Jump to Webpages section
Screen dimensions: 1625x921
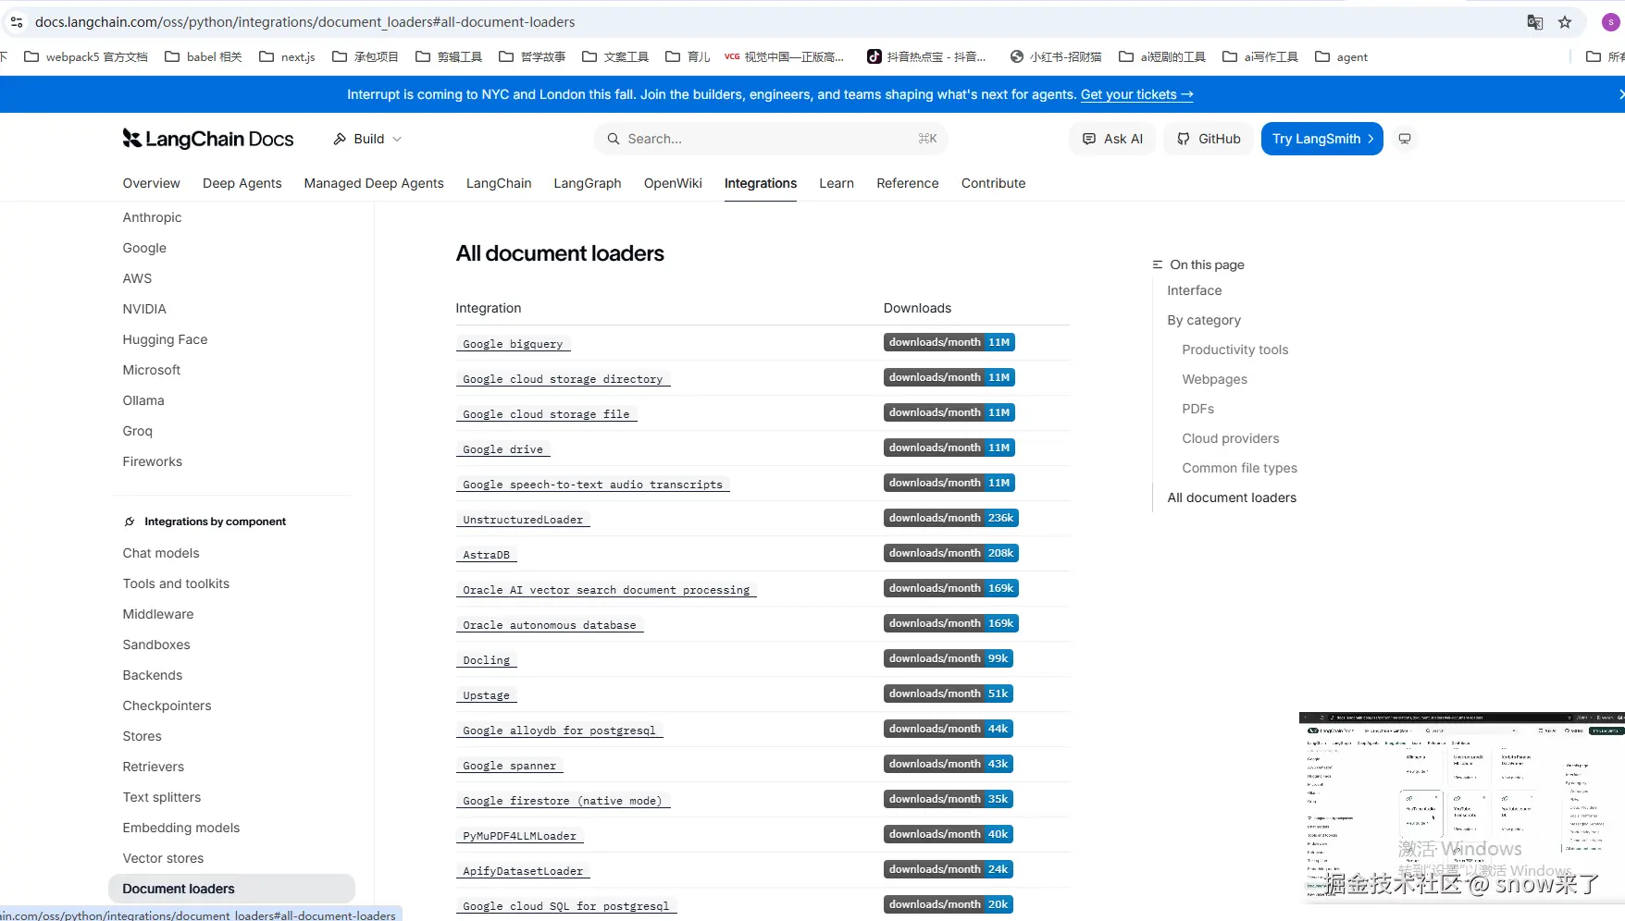point(1215,379)
